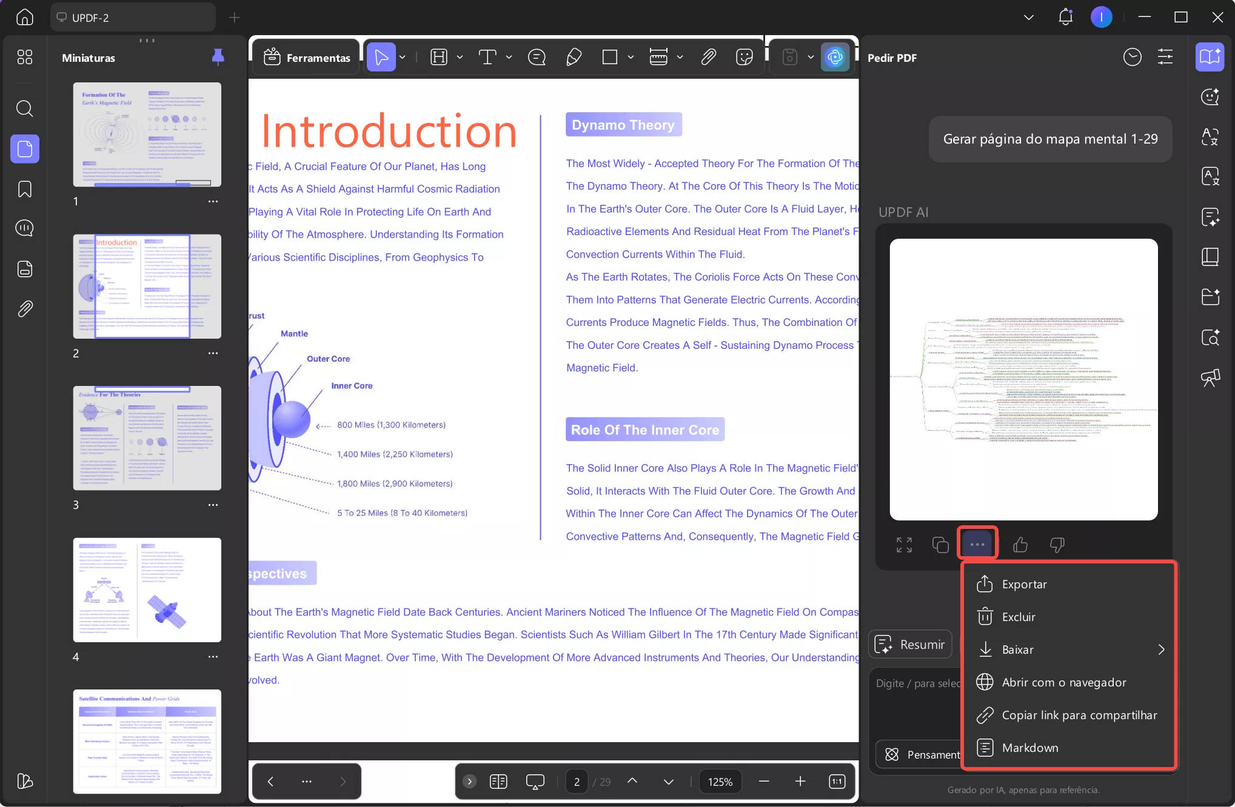Select Markdown in the context menu
This screenshot has height=807, width=1235.
pos(1029,747)
